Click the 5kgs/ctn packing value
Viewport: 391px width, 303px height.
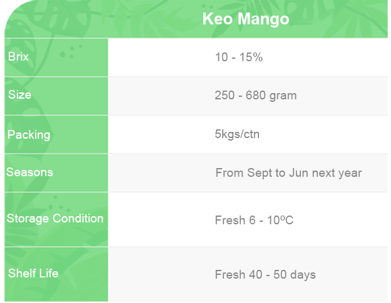click(236, 134)
